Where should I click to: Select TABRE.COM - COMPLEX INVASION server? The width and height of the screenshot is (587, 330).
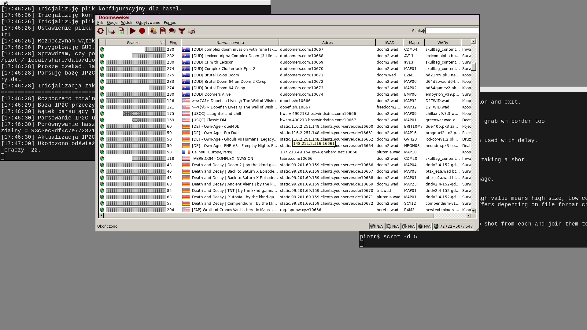(222, 159)
